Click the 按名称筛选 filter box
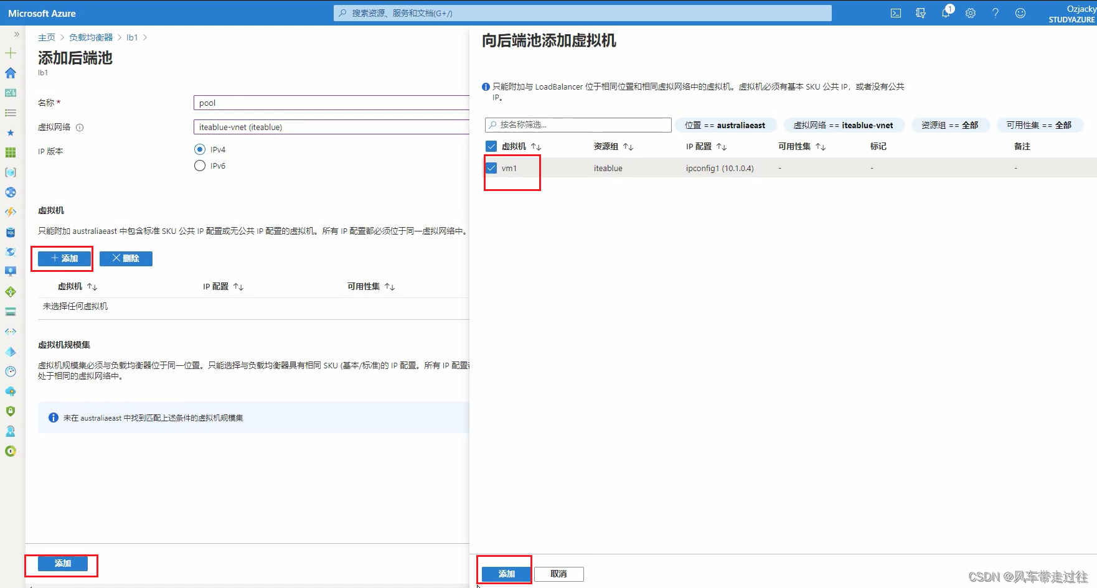 click(x=578, y=124)
